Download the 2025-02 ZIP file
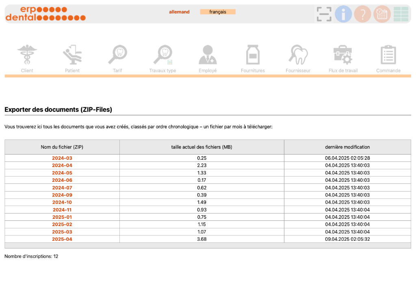Screen dimensions: 416x292 coord(62,224)
